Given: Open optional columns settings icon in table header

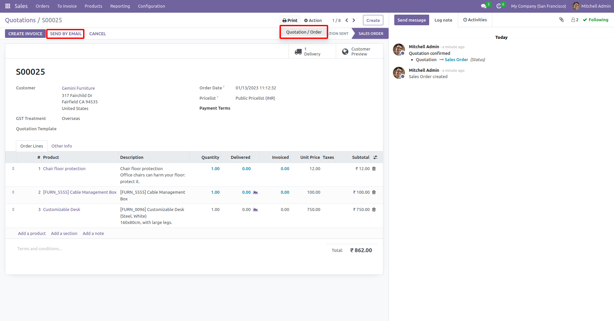Looking at the screenshot, I should [x=375, y=158].
